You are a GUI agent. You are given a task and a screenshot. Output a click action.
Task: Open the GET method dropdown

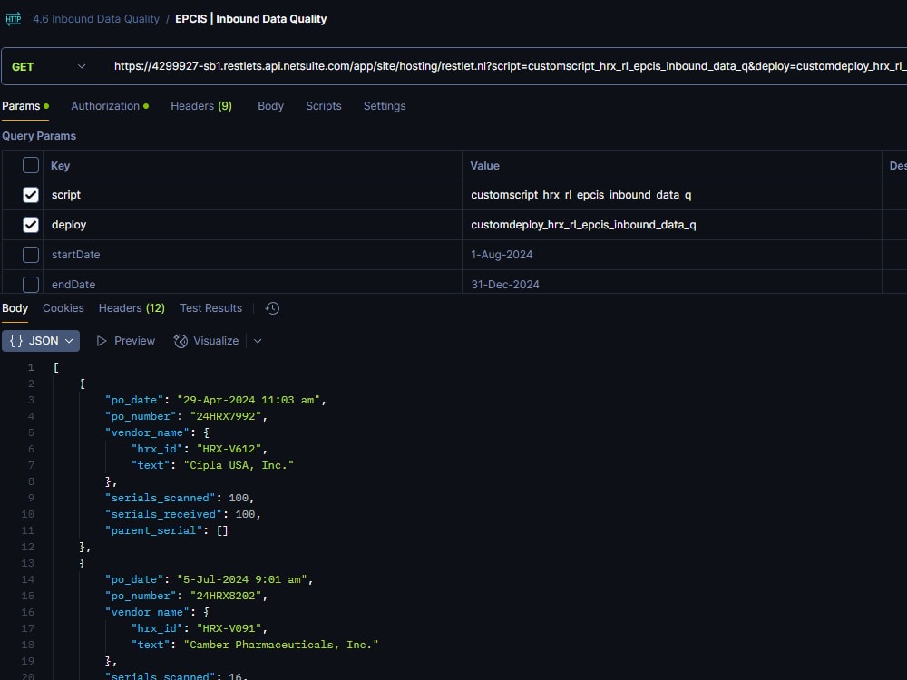[x=49, y=66]
